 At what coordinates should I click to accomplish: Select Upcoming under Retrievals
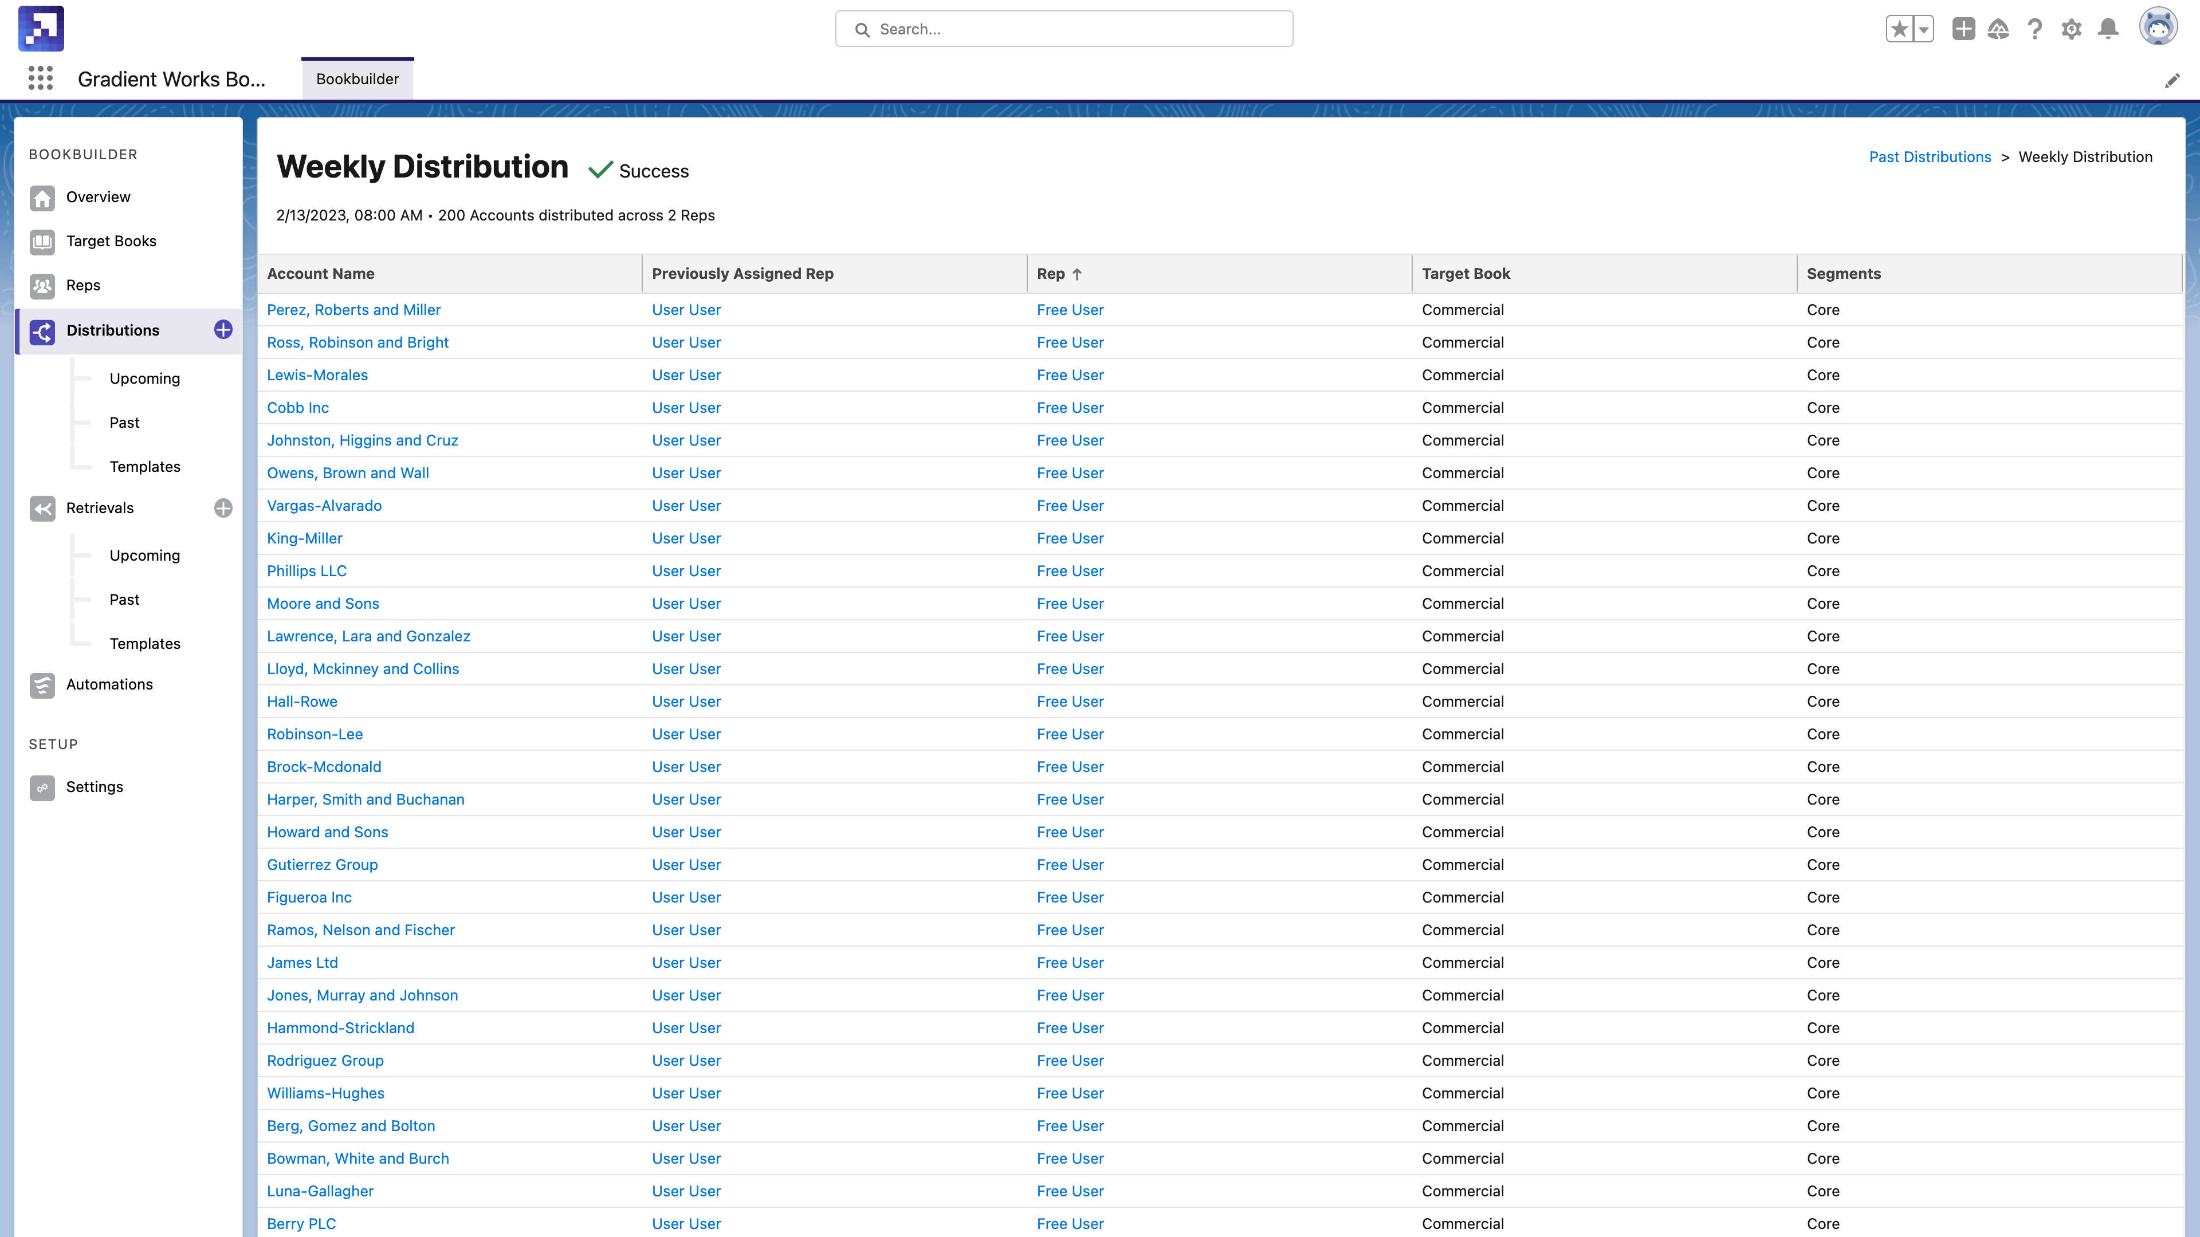144,555
